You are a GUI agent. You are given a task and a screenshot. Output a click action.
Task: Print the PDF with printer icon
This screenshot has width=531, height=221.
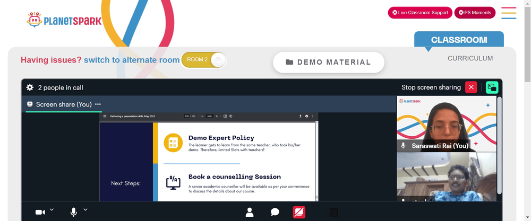coord(306,116)
